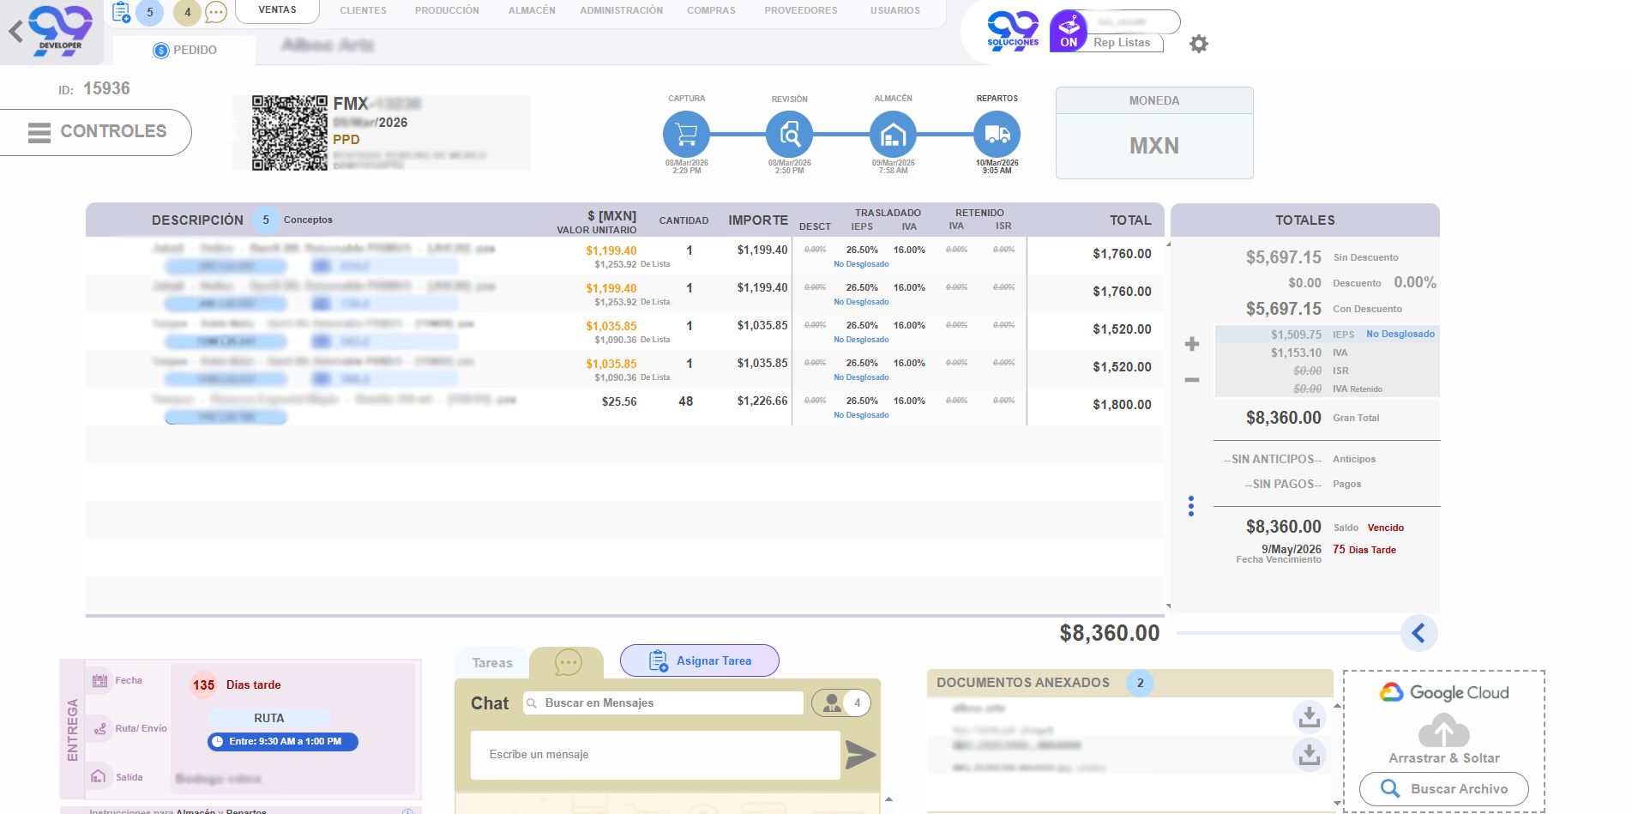Screen dimensions: 1632x814
Task: Open the three-dot options menu in totals
Action: tap(1191, 506)
